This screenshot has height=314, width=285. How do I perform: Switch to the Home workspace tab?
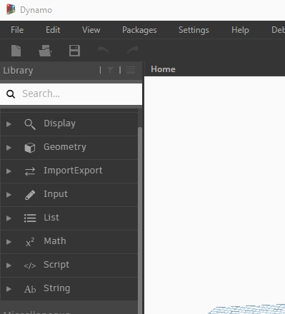163,69
